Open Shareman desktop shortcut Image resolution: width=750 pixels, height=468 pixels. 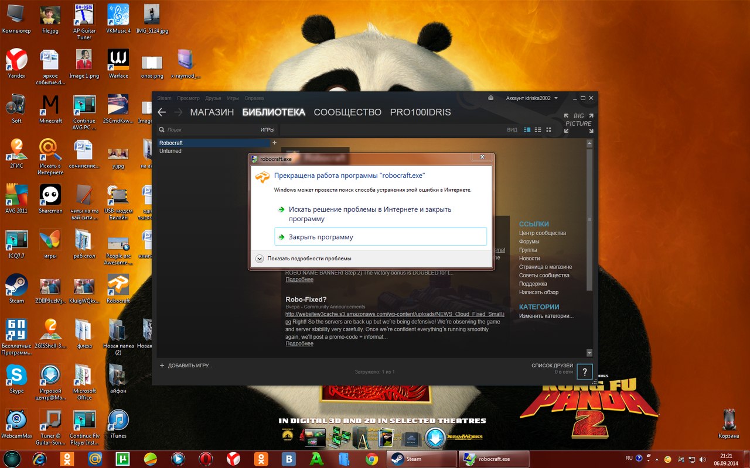tap(50, 199)
